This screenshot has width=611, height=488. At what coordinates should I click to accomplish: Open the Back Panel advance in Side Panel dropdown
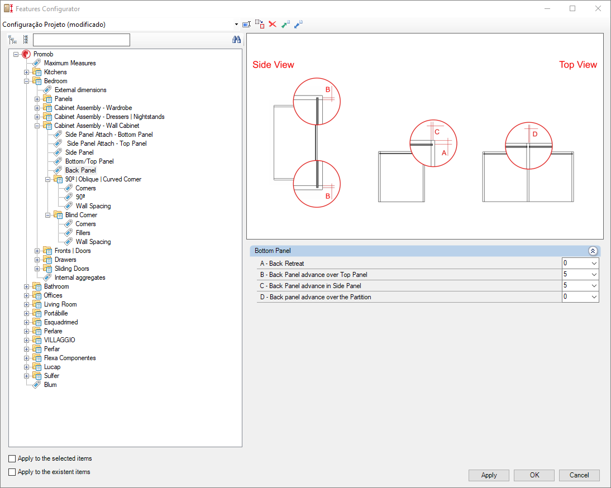[x=594, y=285]
